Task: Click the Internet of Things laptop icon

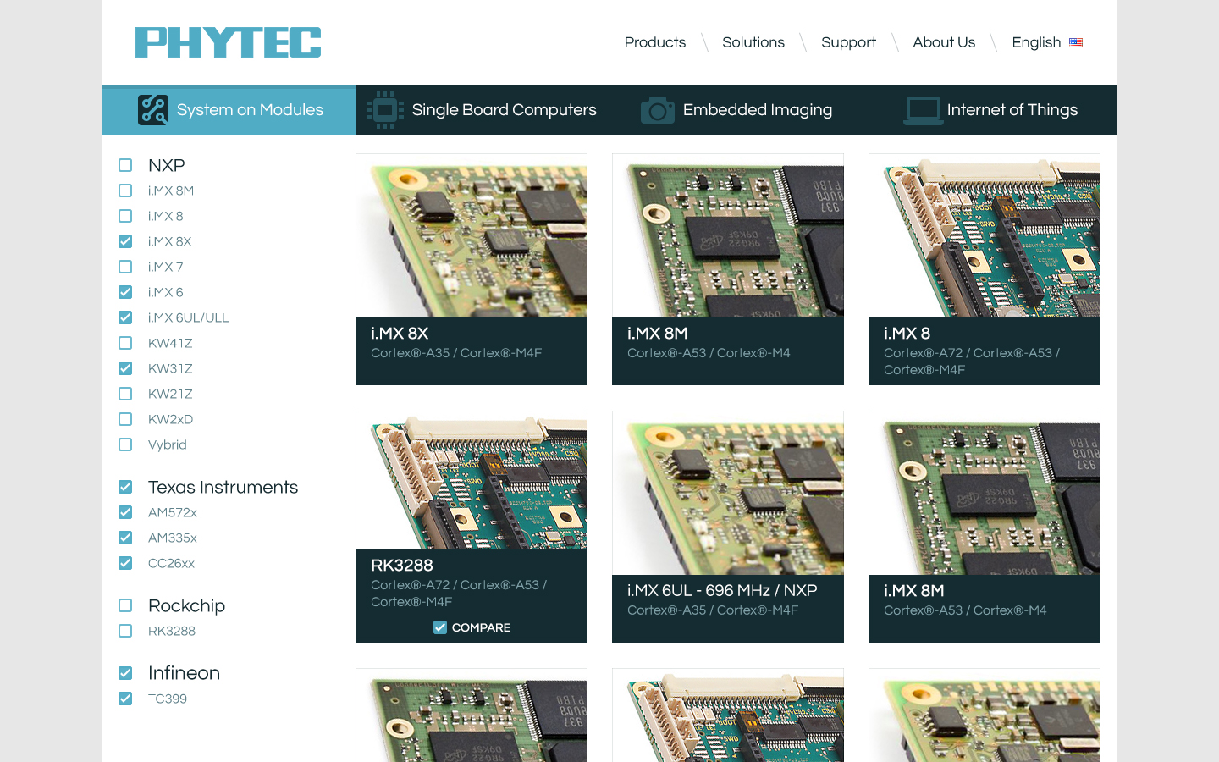Action: 923,110
